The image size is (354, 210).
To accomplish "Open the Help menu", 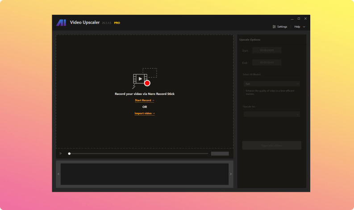I will pyautogui.click(x=297, y=27).
